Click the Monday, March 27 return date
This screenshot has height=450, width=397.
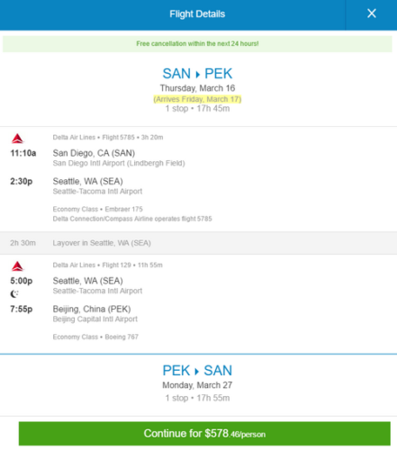click(197, 385)
